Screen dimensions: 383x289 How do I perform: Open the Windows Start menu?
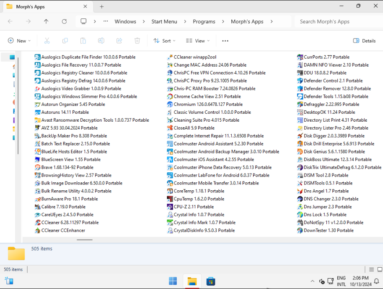pos(173,281)
